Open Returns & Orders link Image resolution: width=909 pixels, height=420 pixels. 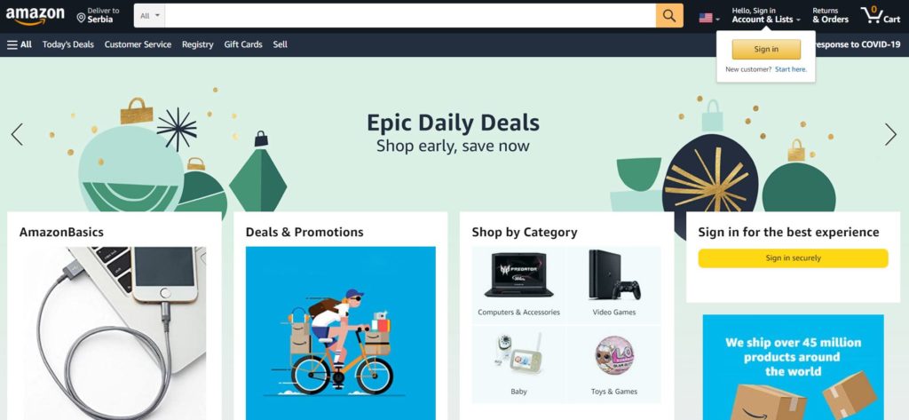(x=830, y=16)
